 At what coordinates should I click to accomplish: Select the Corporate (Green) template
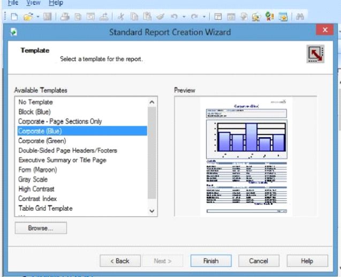coord(82,141)
